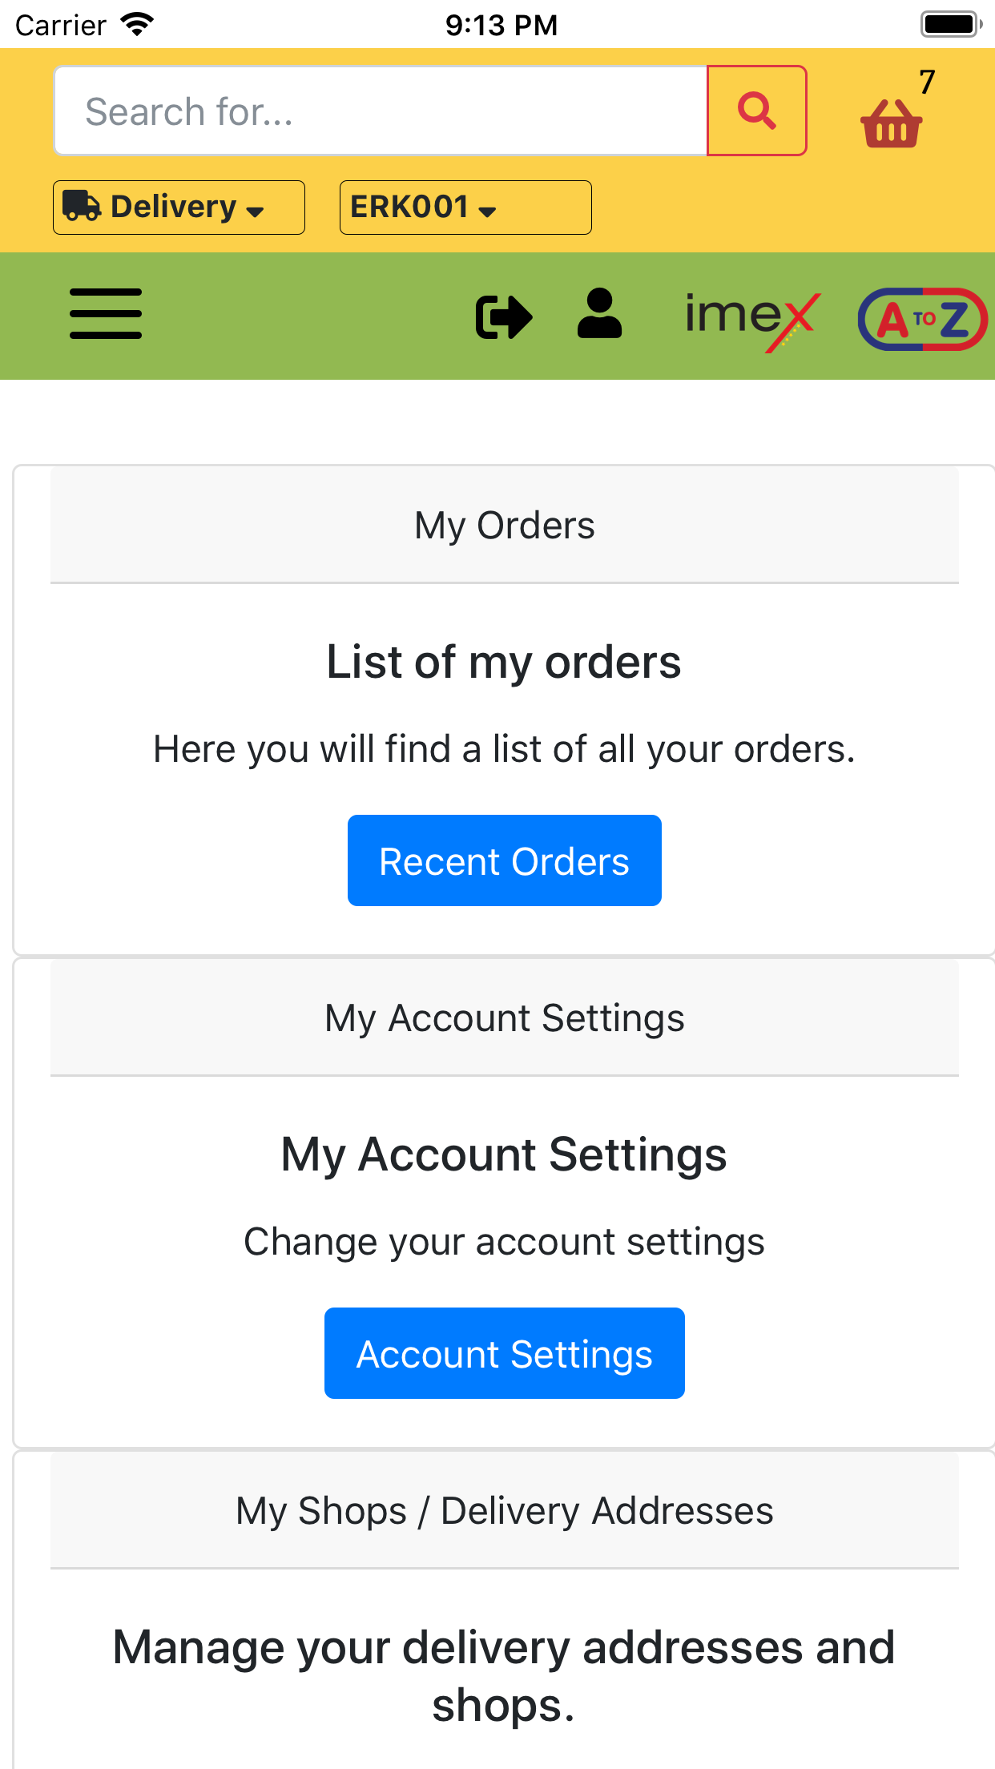The height and width of the screenshot is (1769, 995).
Task: Open Account Settings button
Action: (x=505, y=1353)
